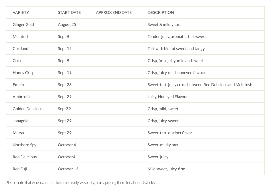Click the note about picking for 3 weeks
The height and width of the screenshot is (189, 271).
tap(80, 183)
